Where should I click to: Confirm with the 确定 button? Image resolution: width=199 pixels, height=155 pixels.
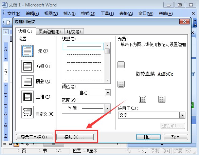point(148,137)
